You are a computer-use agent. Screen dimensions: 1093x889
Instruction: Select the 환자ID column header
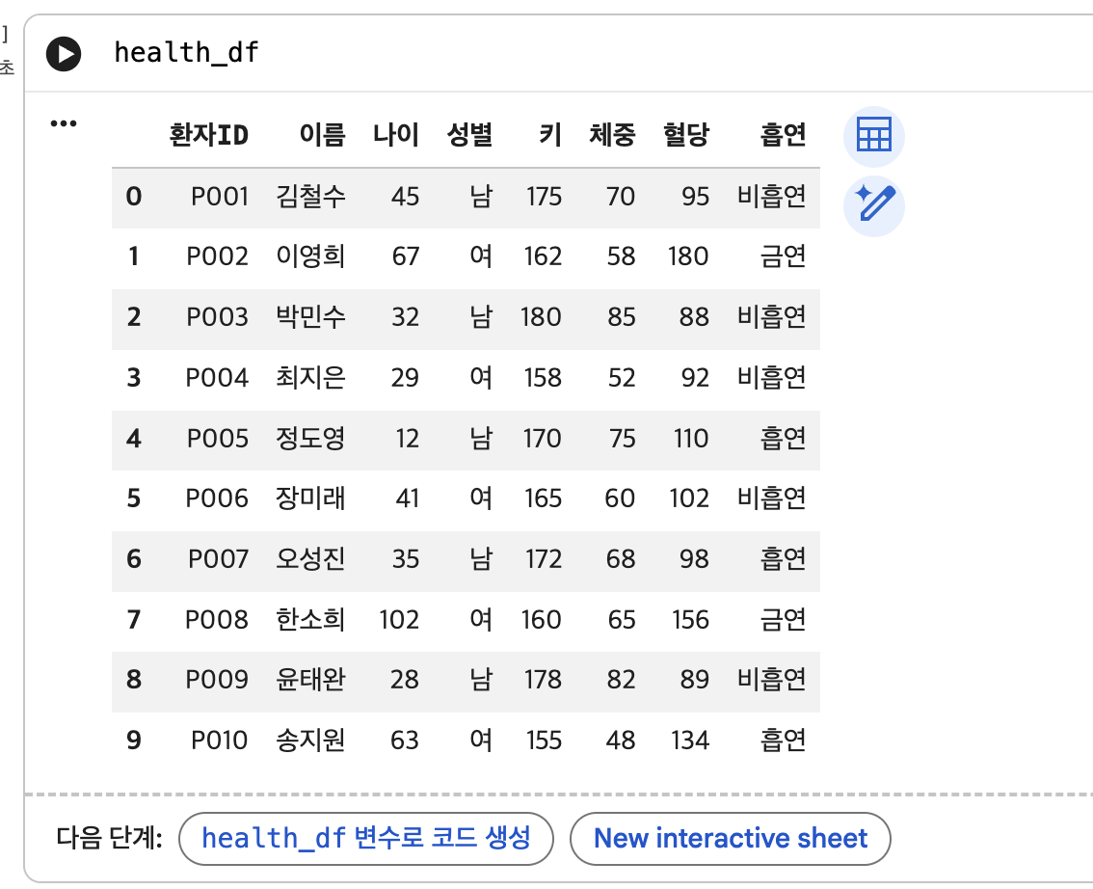[208, 135]
